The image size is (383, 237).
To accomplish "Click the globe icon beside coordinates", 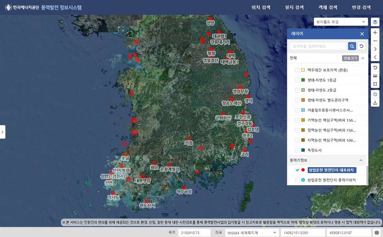I will click(x=377, y=233).
